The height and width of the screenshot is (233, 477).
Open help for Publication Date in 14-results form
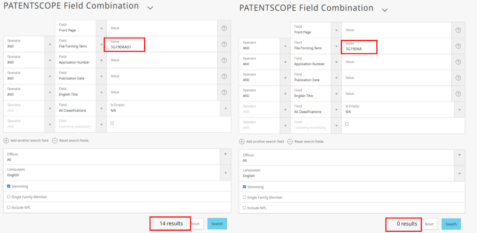click(x=224, y=76)
